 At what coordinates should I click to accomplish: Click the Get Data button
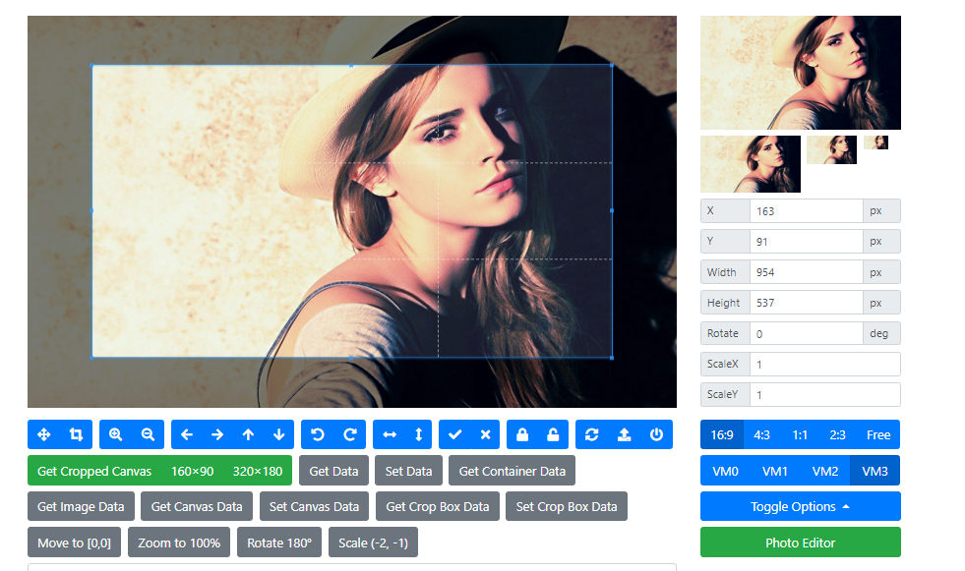(333, 471)
